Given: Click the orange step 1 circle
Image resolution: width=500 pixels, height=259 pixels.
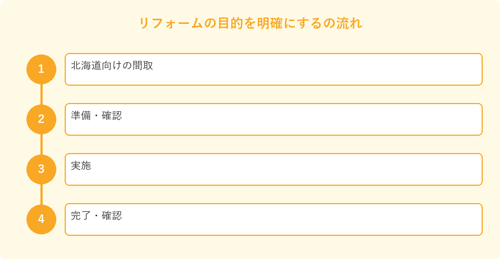Looking at the screenshot, I should (x=41, y=69).
